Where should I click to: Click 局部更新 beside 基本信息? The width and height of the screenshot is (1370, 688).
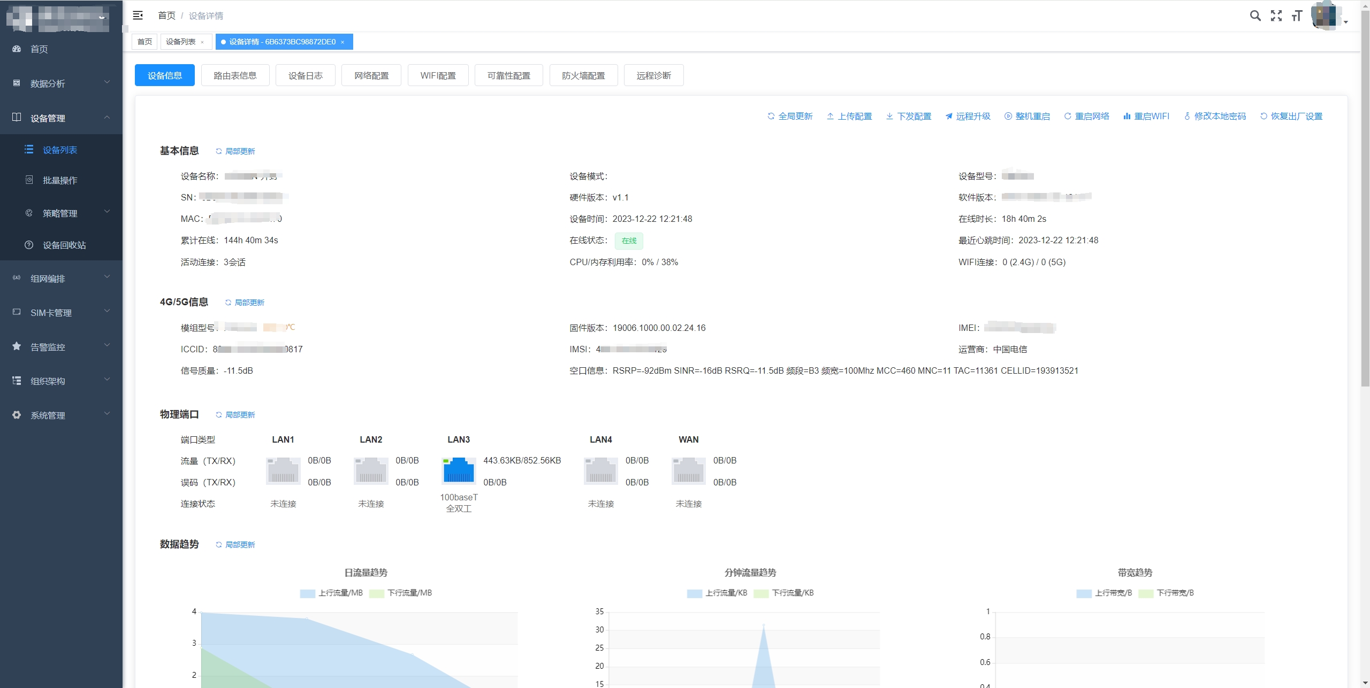(x=235, y=151)
